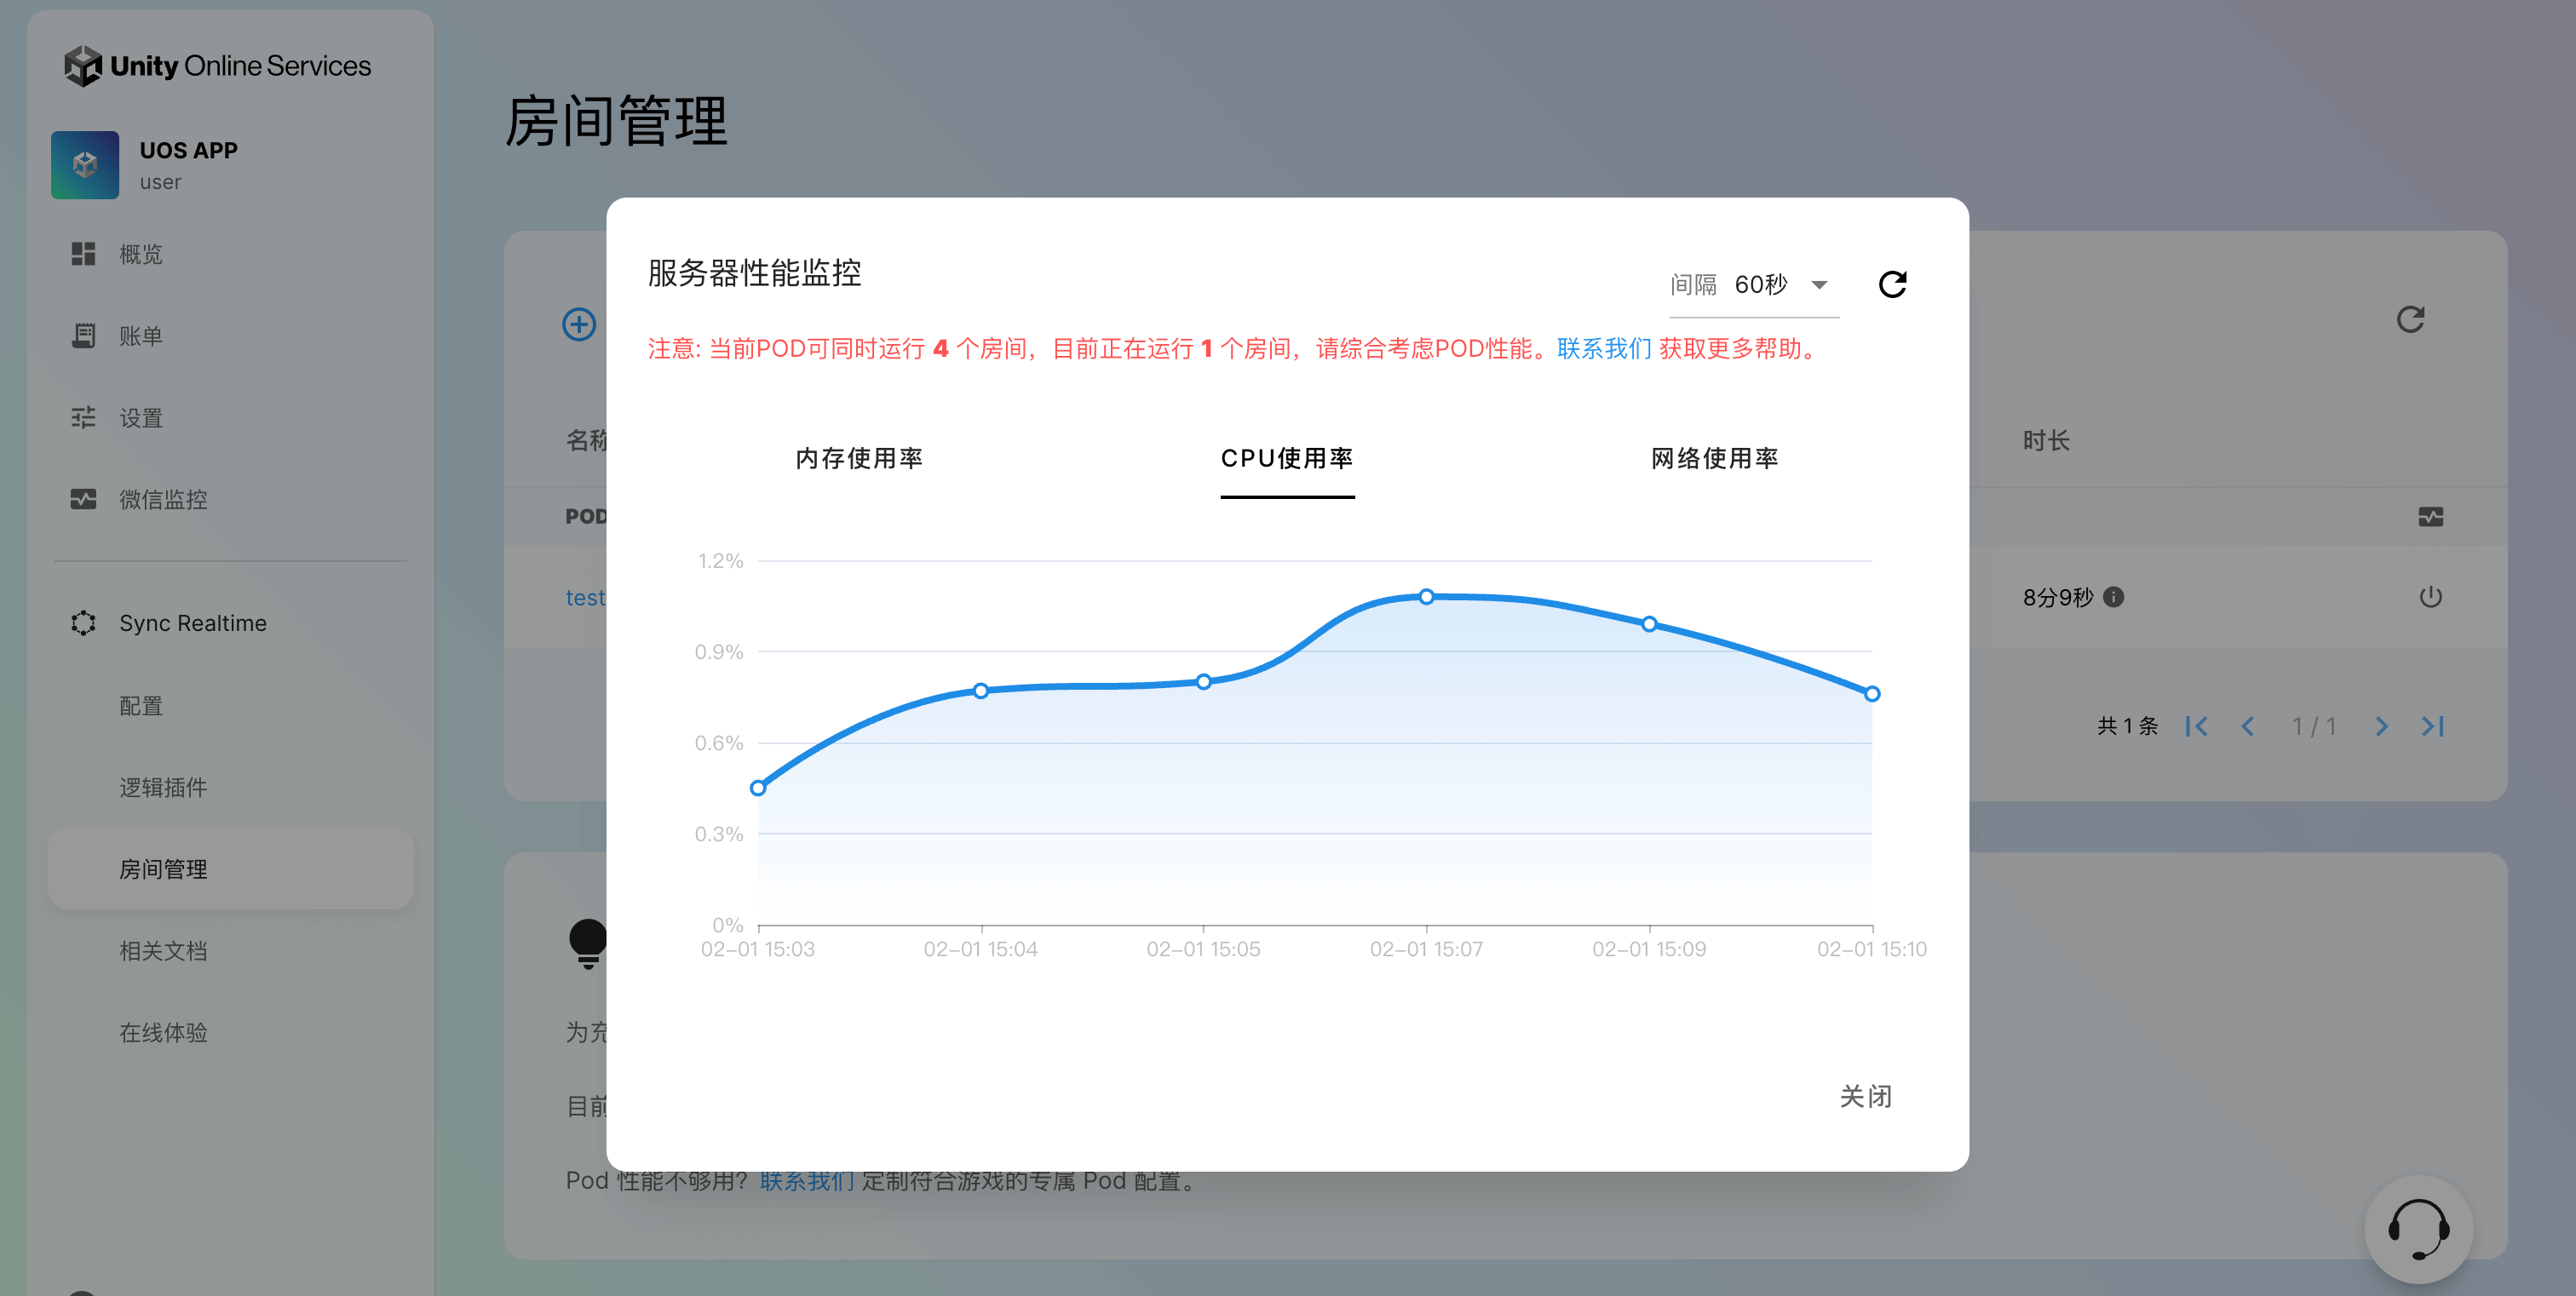Click the headset support chat icon
2576x1296 pixels.
2418,1229
